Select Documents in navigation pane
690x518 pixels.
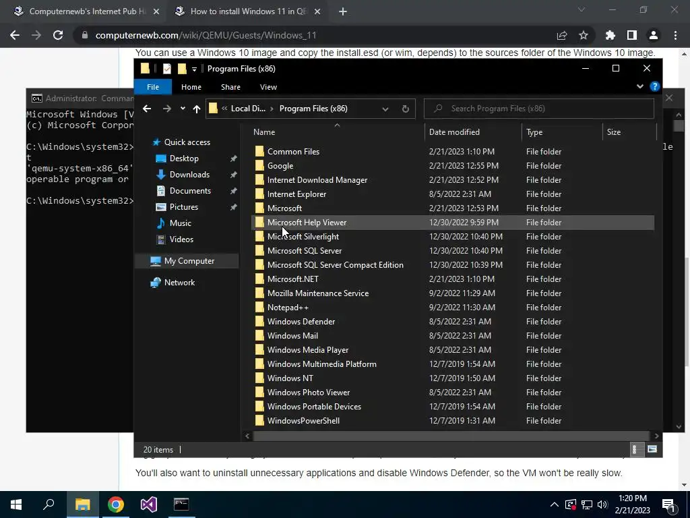pos(190,191)
